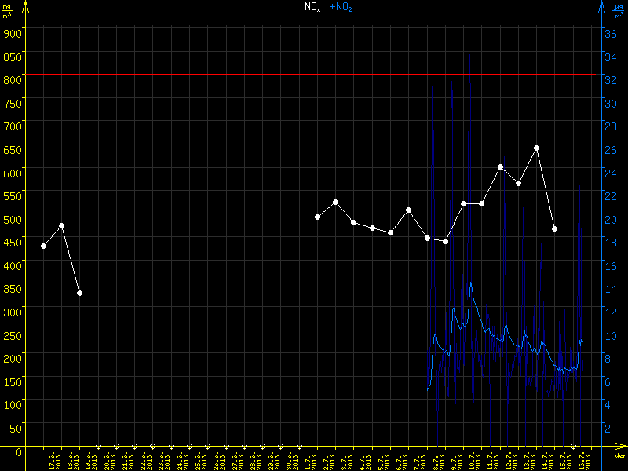Select the white data point at 18.6.2013

[x=61, y=225]
